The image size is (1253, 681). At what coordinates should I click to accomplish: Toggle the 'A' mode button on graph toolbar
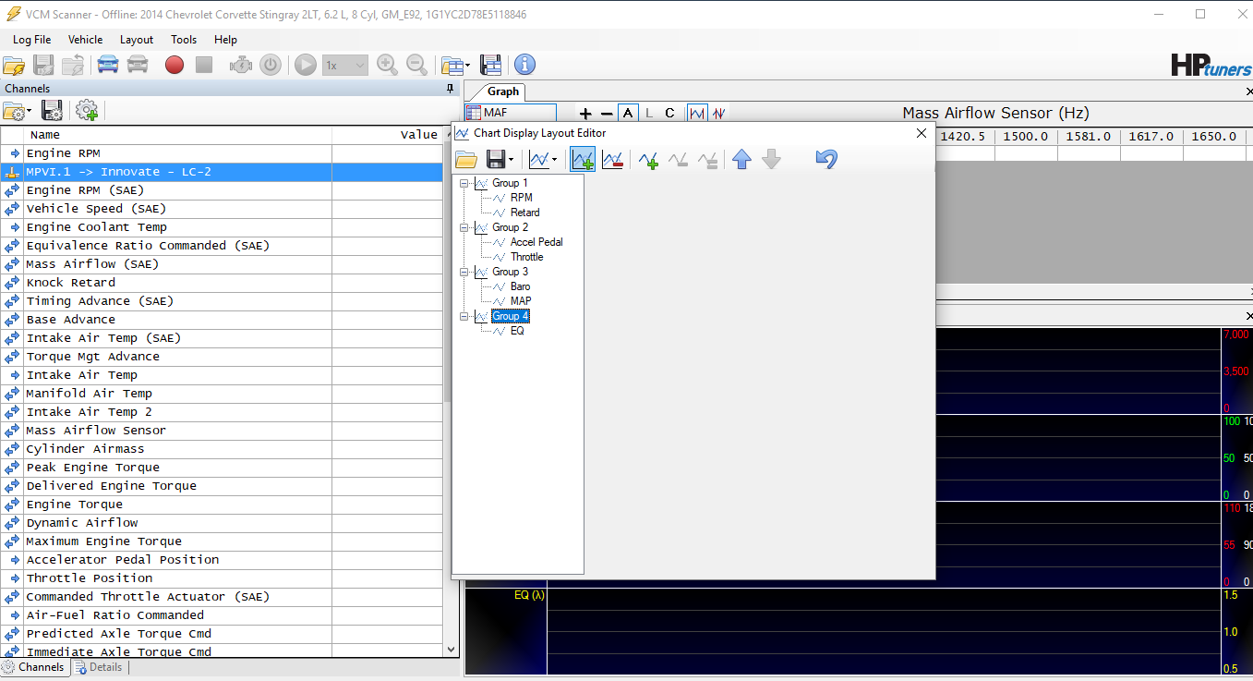click(x=628, y=114)
